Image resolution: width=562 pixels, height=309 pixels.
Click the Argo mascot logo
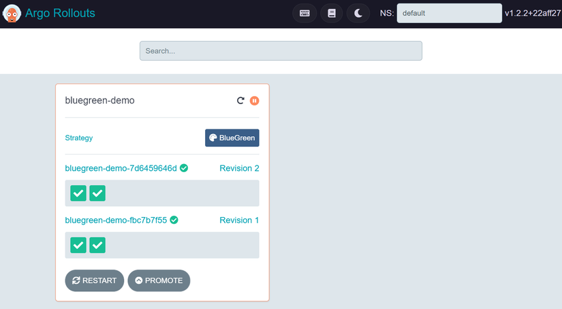coord(12,13)
